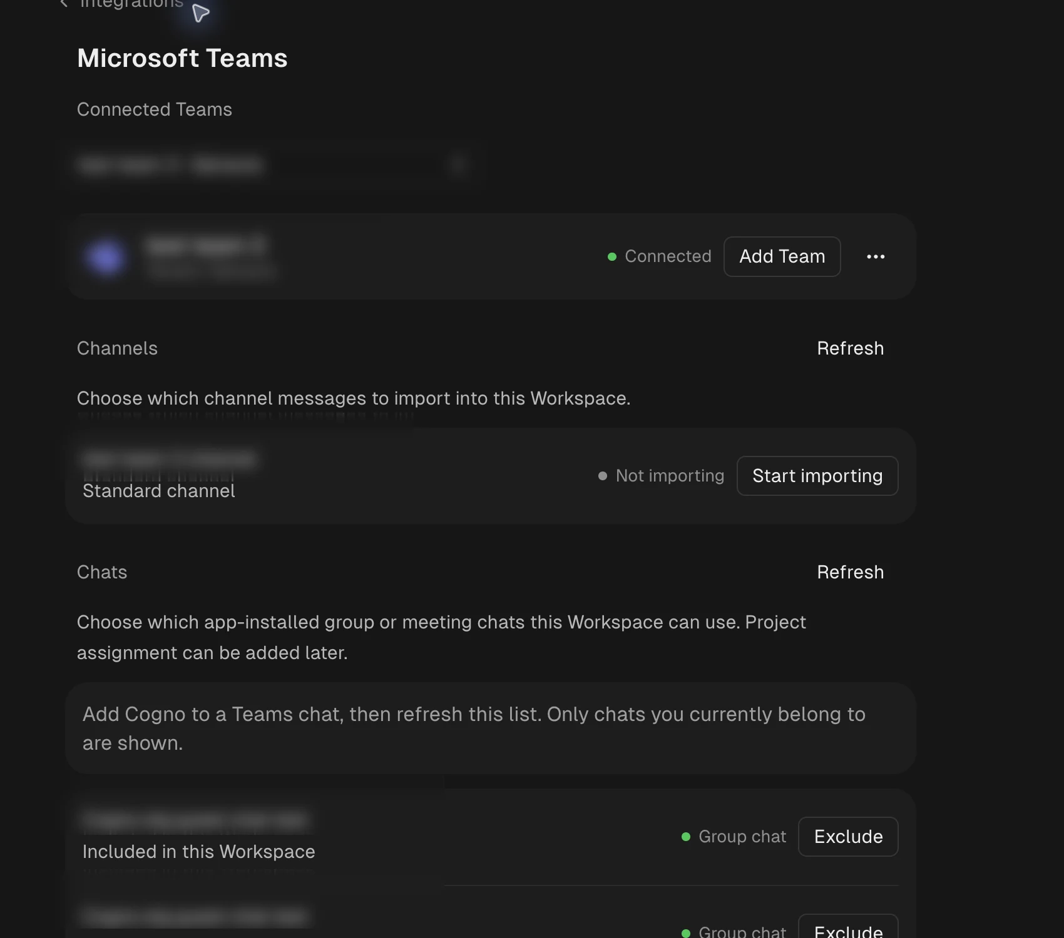Image resolution: width=1064 pixels, height=938 pixels.
Task: Click the 'Add Cogno to a Teams chat' notice
Action: click(x=490, y=729)
